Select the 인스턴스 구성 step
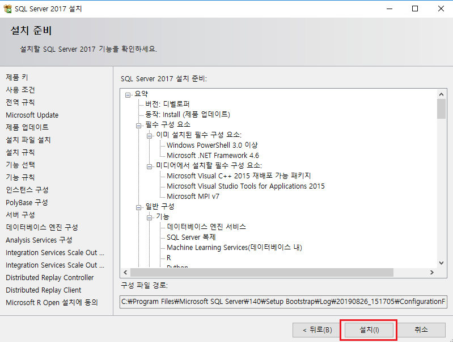 [x=27, y=190]
